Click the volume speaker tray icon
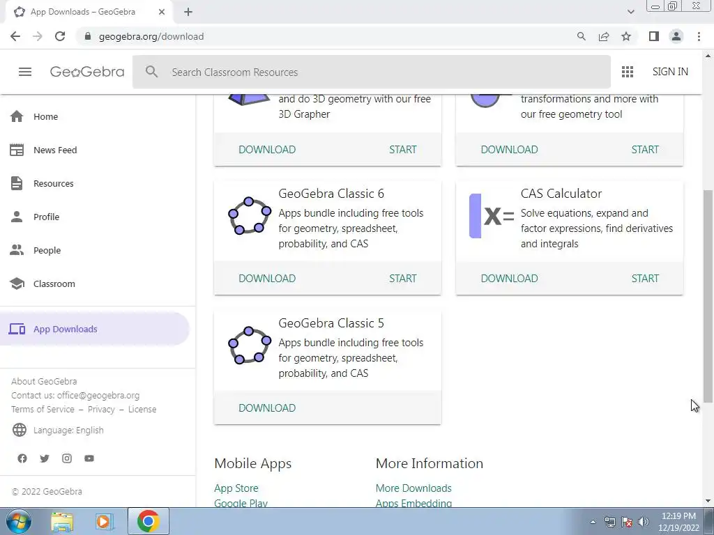 pos(643,521)
